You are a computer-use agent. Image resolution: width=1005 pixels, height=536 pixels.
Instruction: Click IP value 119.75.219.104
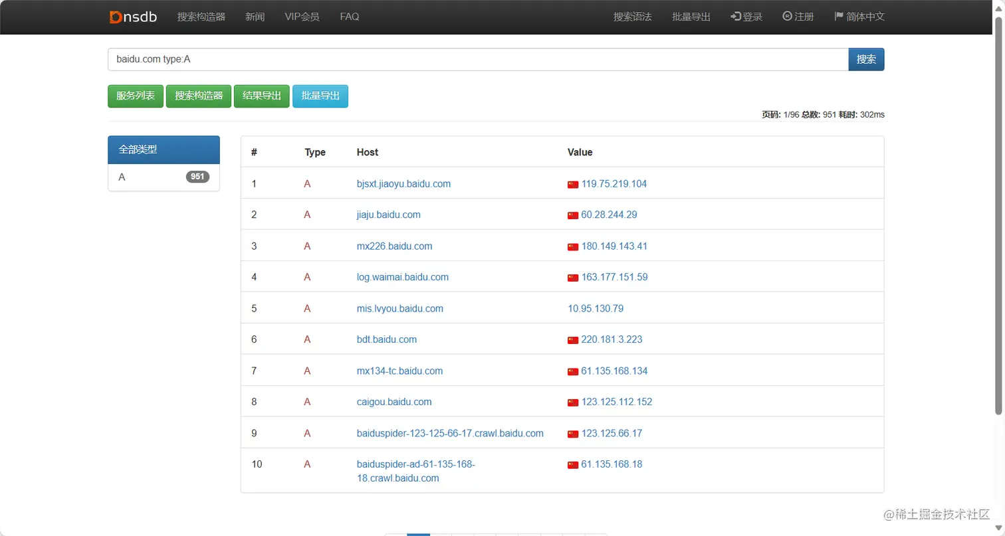click(x=614, y=184)
